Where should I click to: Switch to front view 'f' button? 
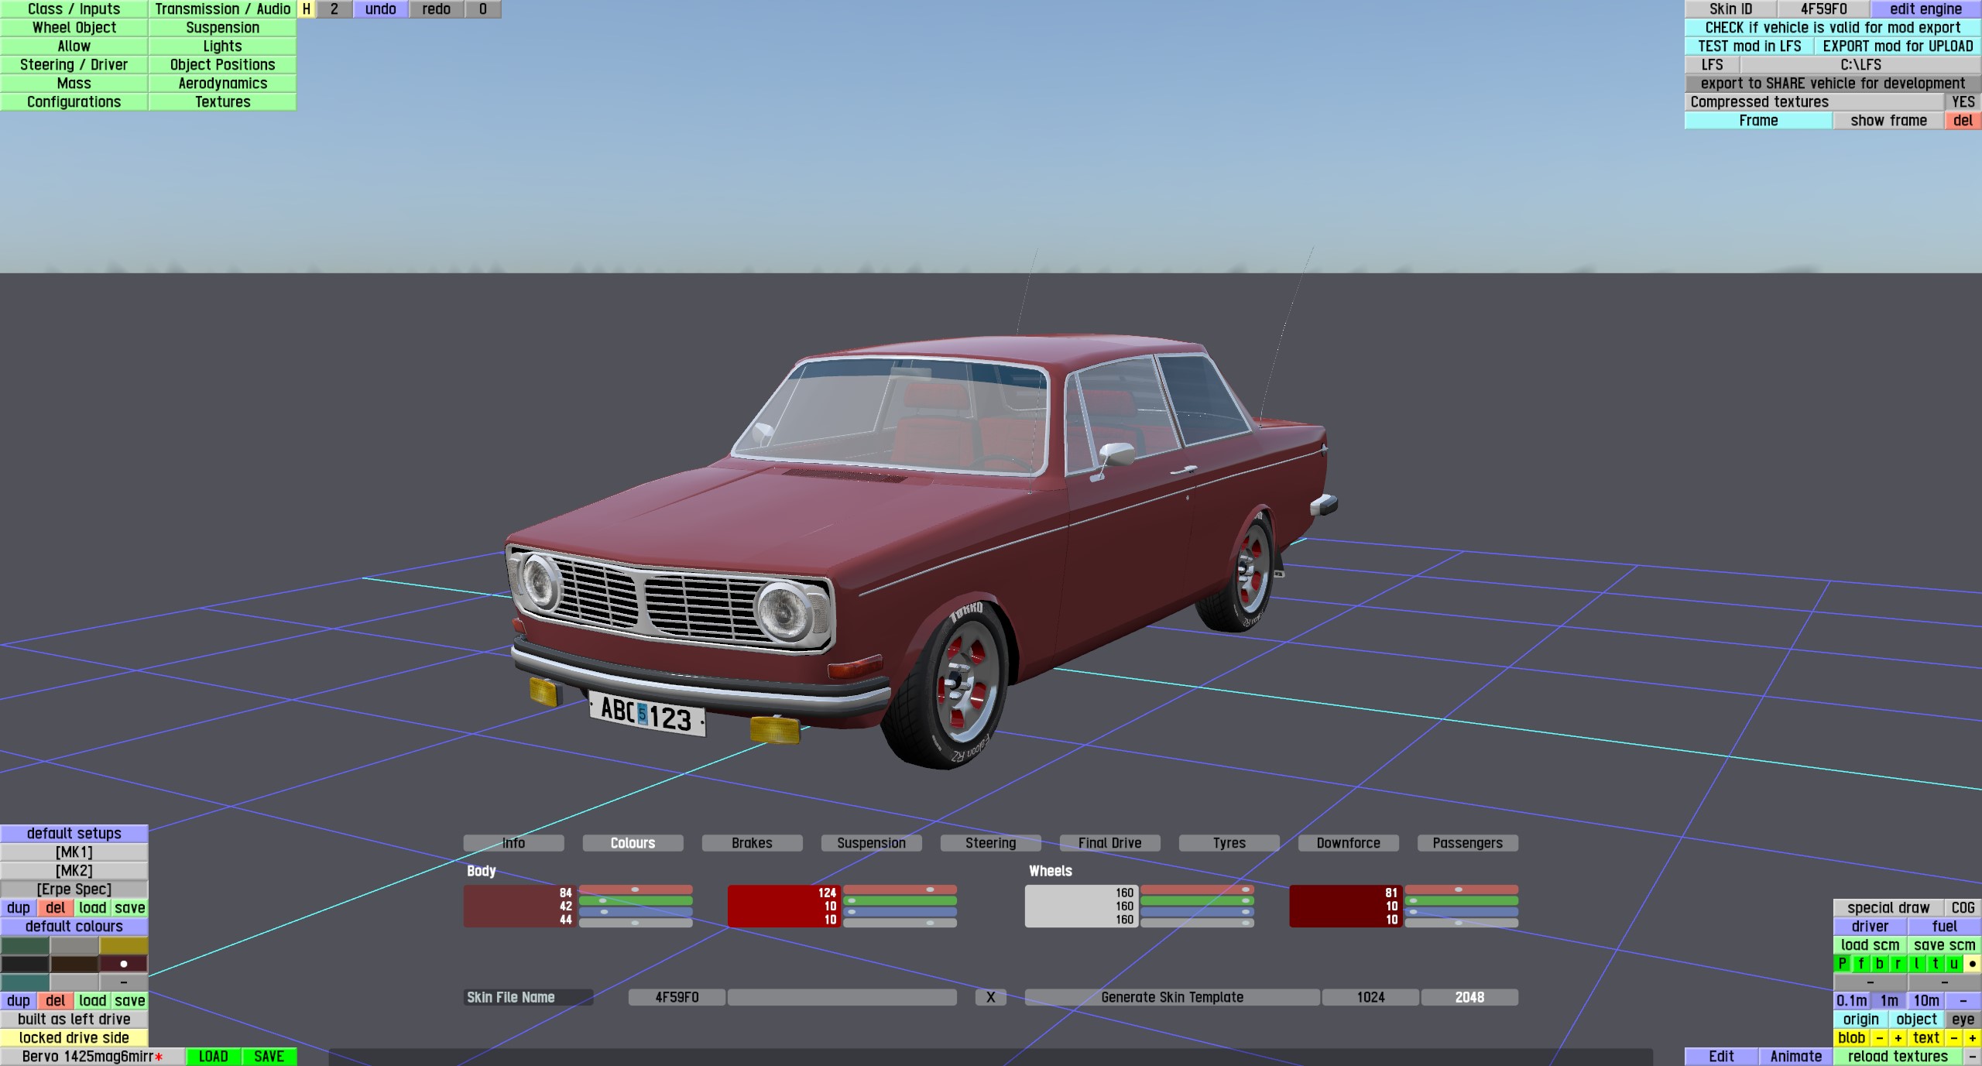click(x=1861, y=964)
